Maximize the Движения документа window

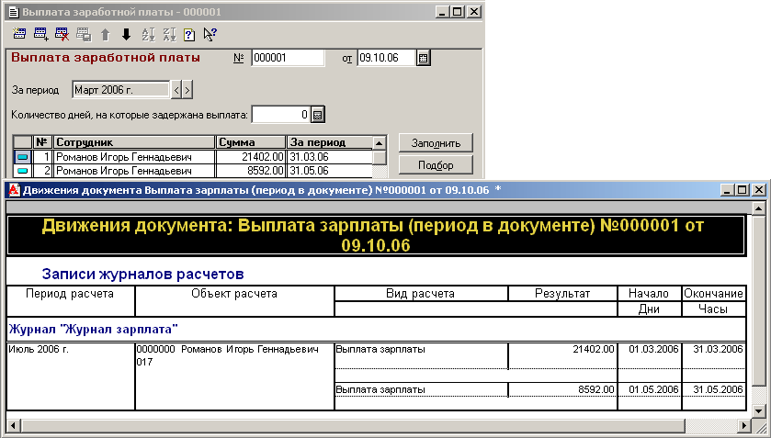tap(743, 190)
